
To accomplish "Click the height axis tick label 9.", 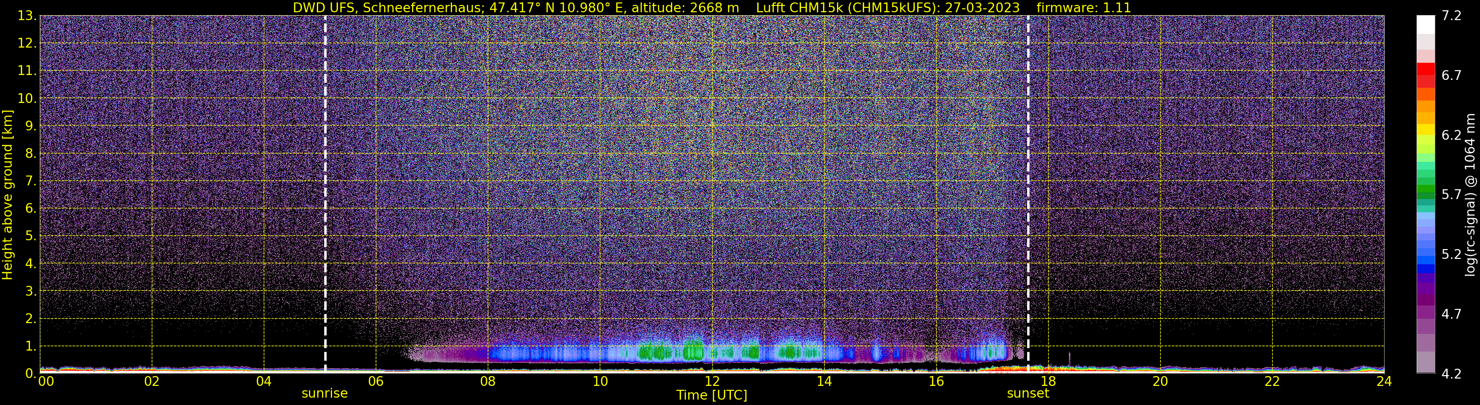I will click(30, 126).
